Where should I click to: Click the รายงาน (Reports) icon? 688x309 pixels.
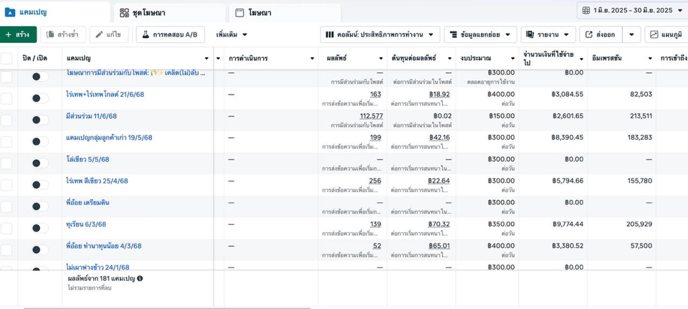[530, 34]
